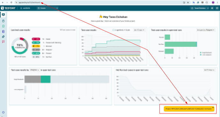This screenshot has height=117, width=220.
Task: Open user account dropdown in header
Action: coord(200,8)
